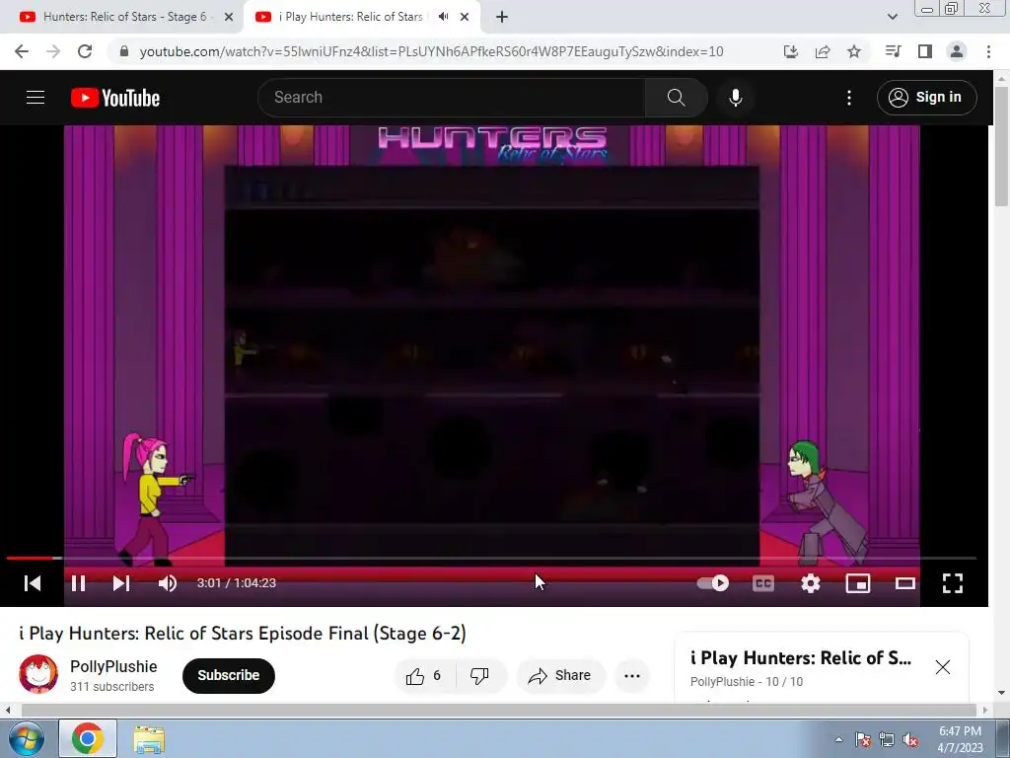Image resolution: width=1010 pixels, height=758 pixels.
Task: Open more actions ellipsis menu
Action: (632, 675)
